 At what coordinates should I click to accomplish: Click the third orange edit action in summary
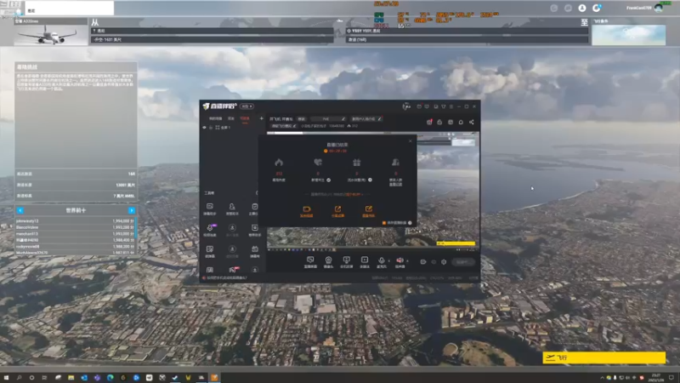(369, 211)
